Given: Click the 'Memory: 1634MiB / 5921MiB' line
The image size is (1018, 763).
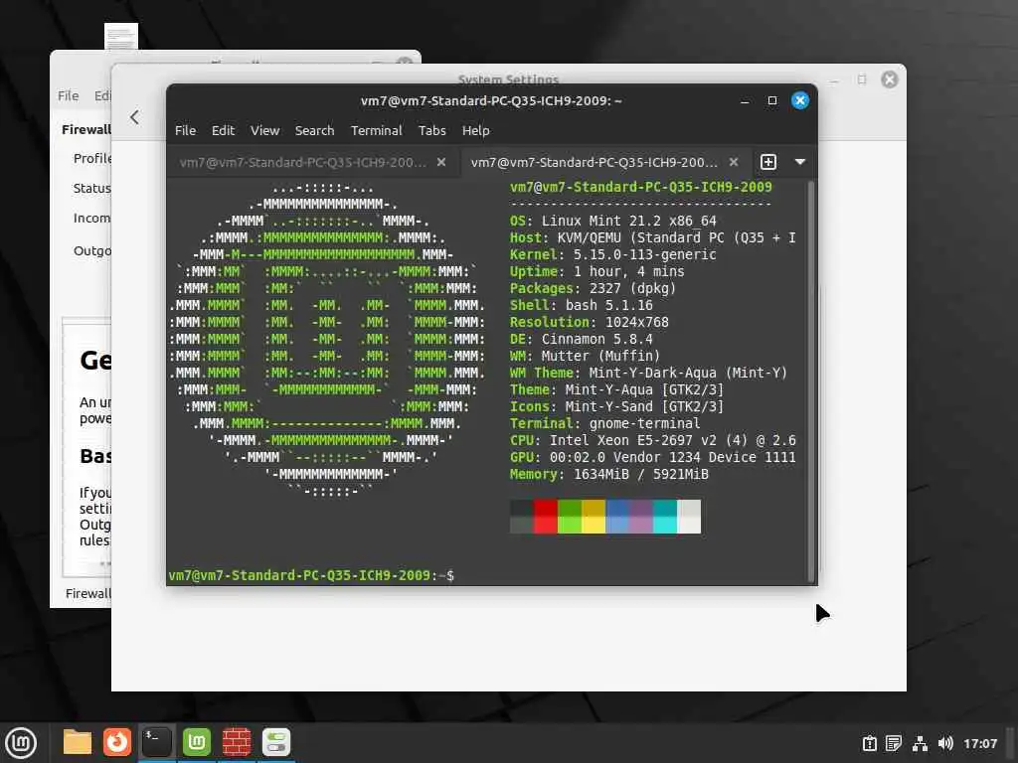Looking at the screenshot, I should pos(609,474).
